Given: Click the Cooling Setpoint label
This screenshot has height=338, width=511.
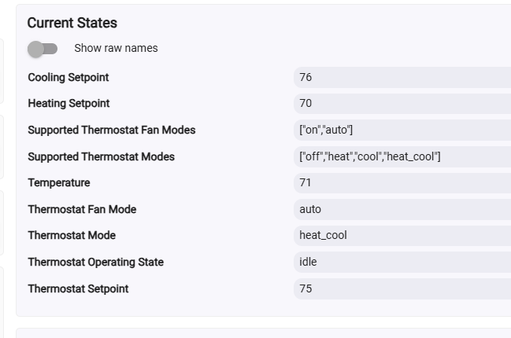Looking at the screenshot, I should tap(69, 77).
